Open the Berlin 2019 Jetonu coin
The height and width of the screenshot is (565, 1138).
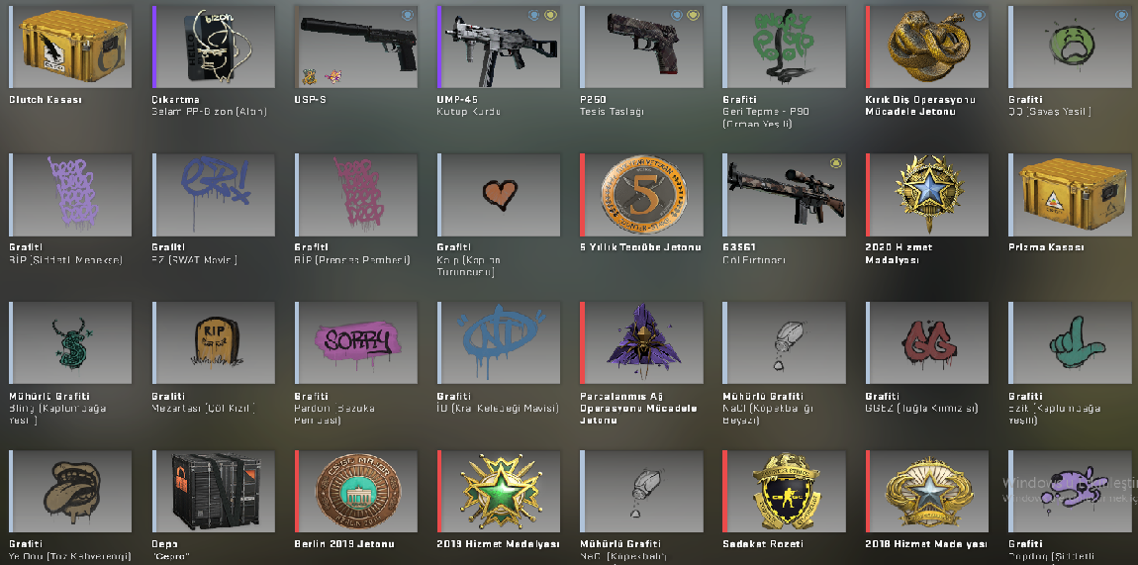point(355,492)
